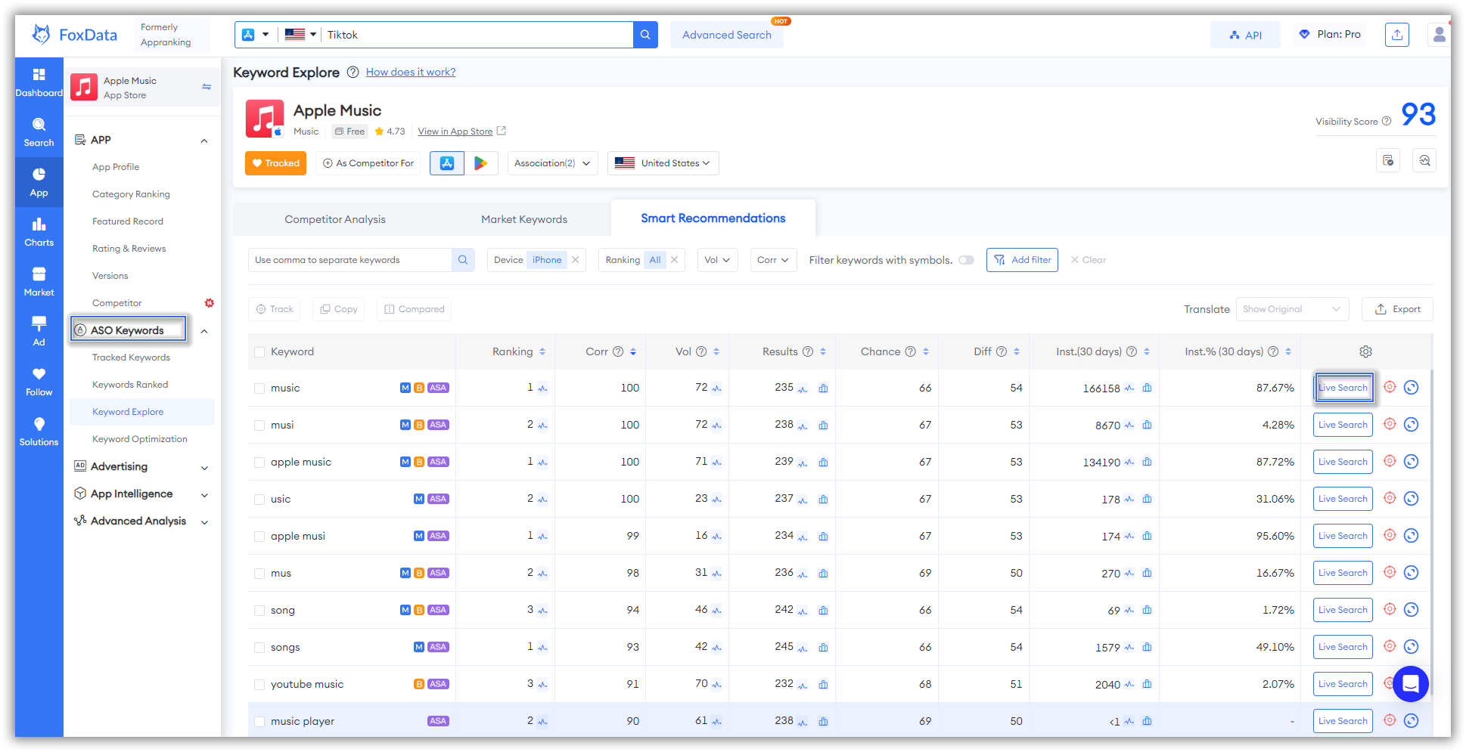Screen dimensions: 1466x752
Task: Open Tracked Keywords menu item
Action: point(131,357)
